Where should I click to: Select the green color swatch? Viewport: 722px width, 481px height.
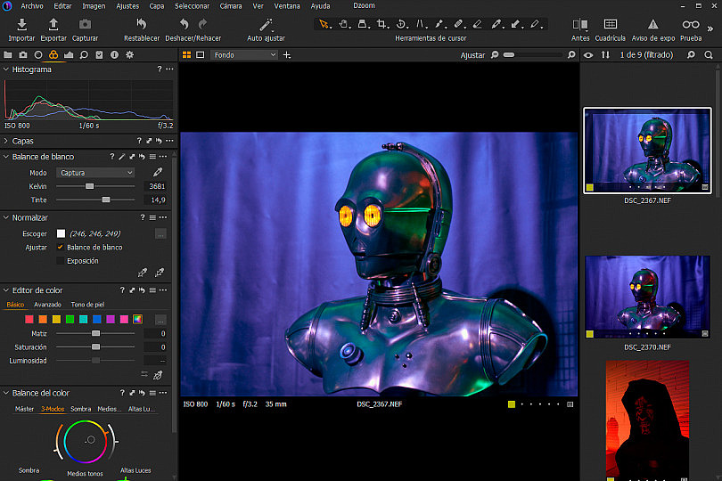(70, 320)
